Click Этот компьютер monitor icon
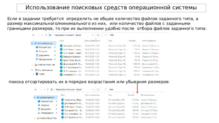 coord(36,70)
